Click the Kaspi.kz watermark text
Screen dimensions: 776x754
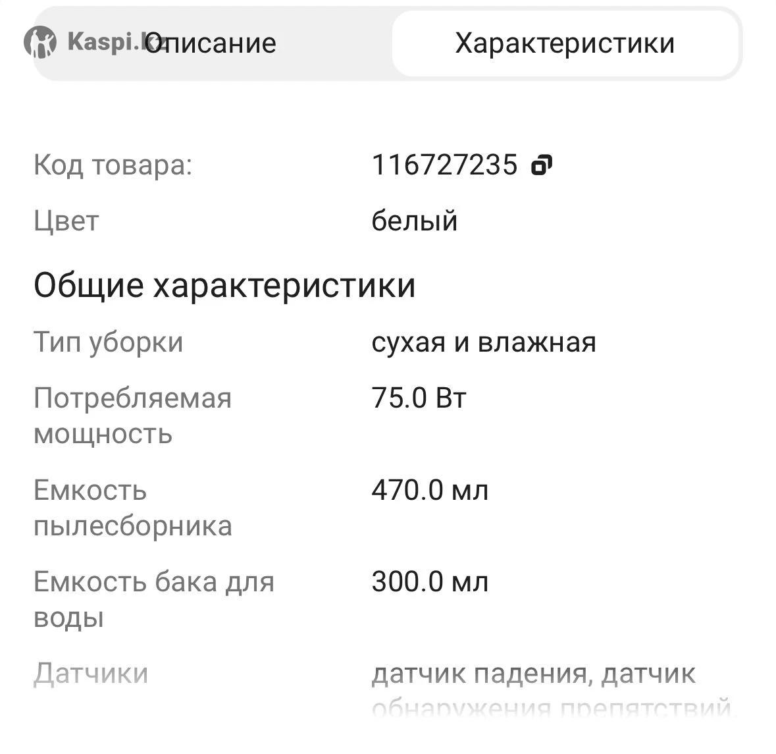tap(105, 42)
